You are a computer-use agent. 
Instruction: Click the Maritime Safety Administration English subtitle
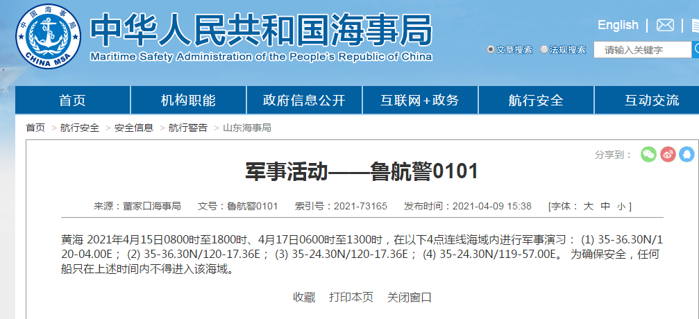point(261,57)
